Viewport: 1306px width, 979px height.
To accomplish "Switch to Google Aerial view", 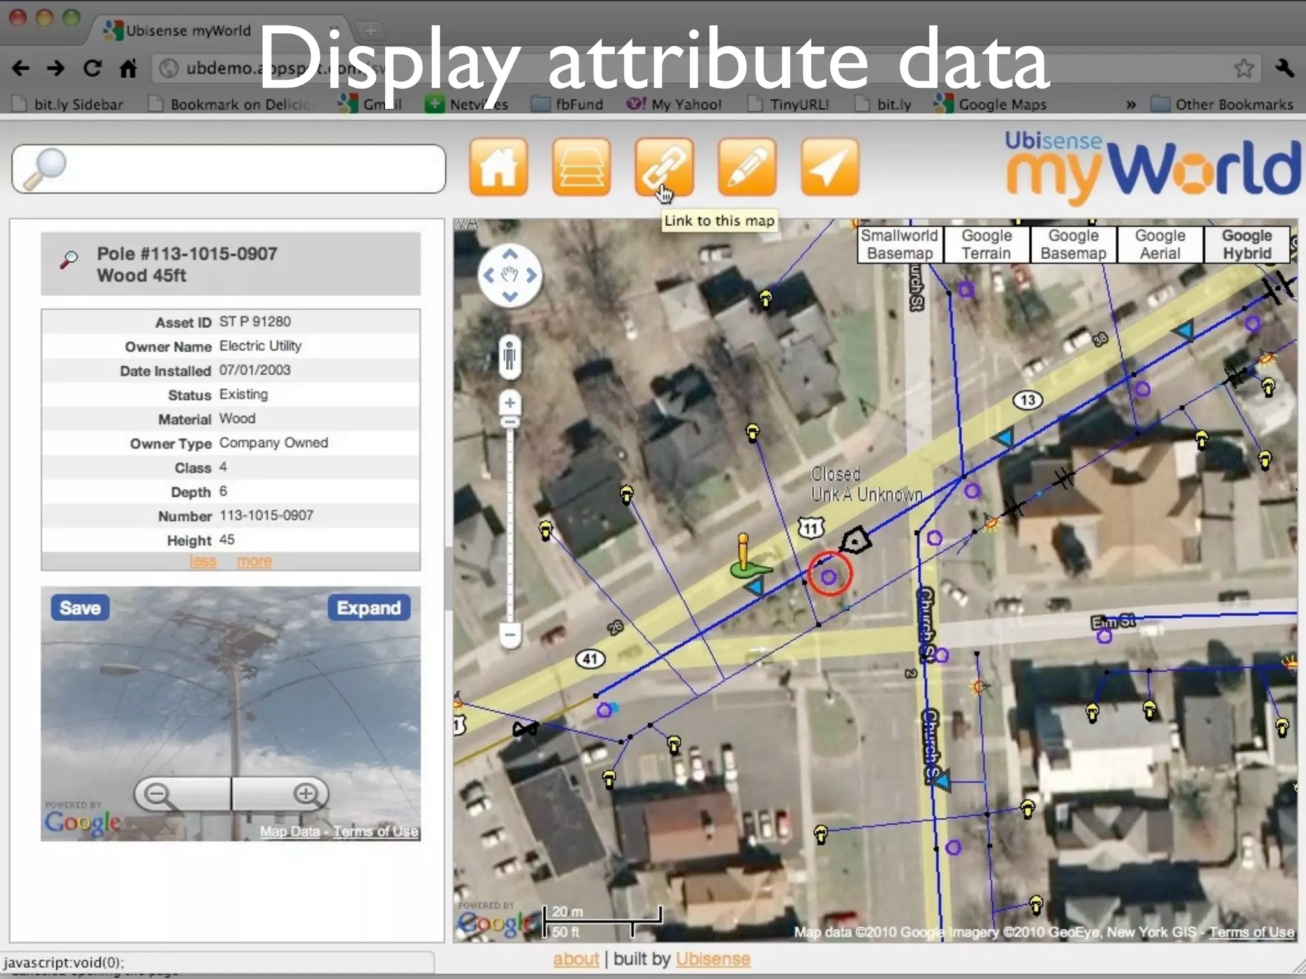I will pyautogui.click(x=1160, y=244).
